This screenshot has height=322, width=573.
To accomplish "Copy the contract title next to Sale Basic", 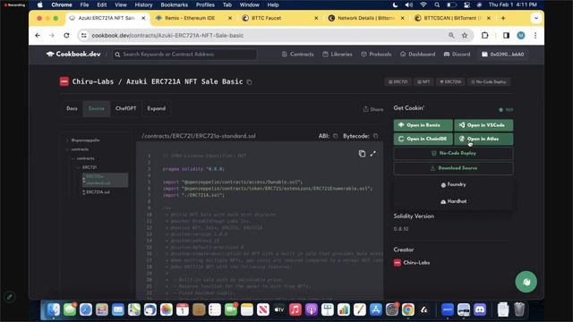I will pos(249,82).
